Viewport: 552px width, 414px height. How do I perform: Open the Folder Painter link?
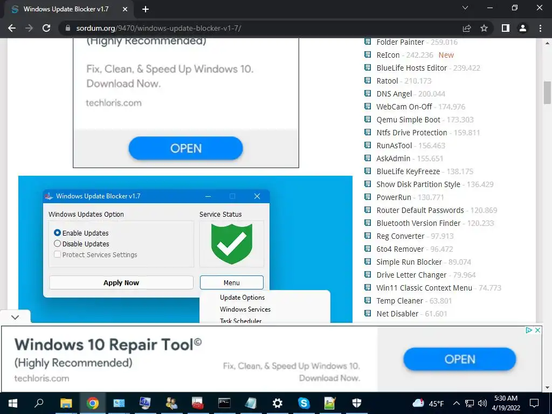401,42
